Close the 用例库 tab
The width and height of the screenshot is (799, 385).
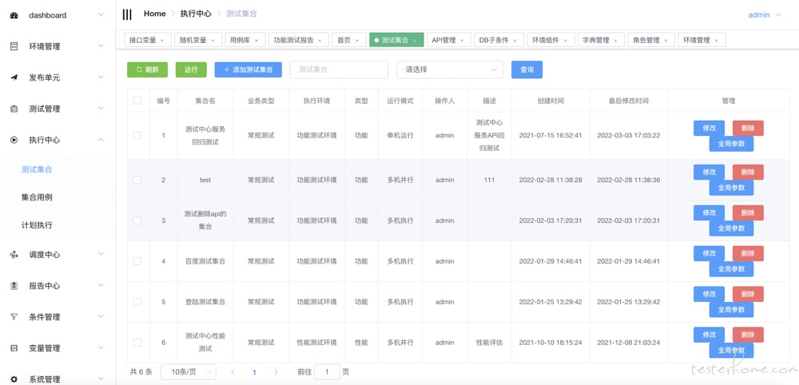tap(256, 40)
